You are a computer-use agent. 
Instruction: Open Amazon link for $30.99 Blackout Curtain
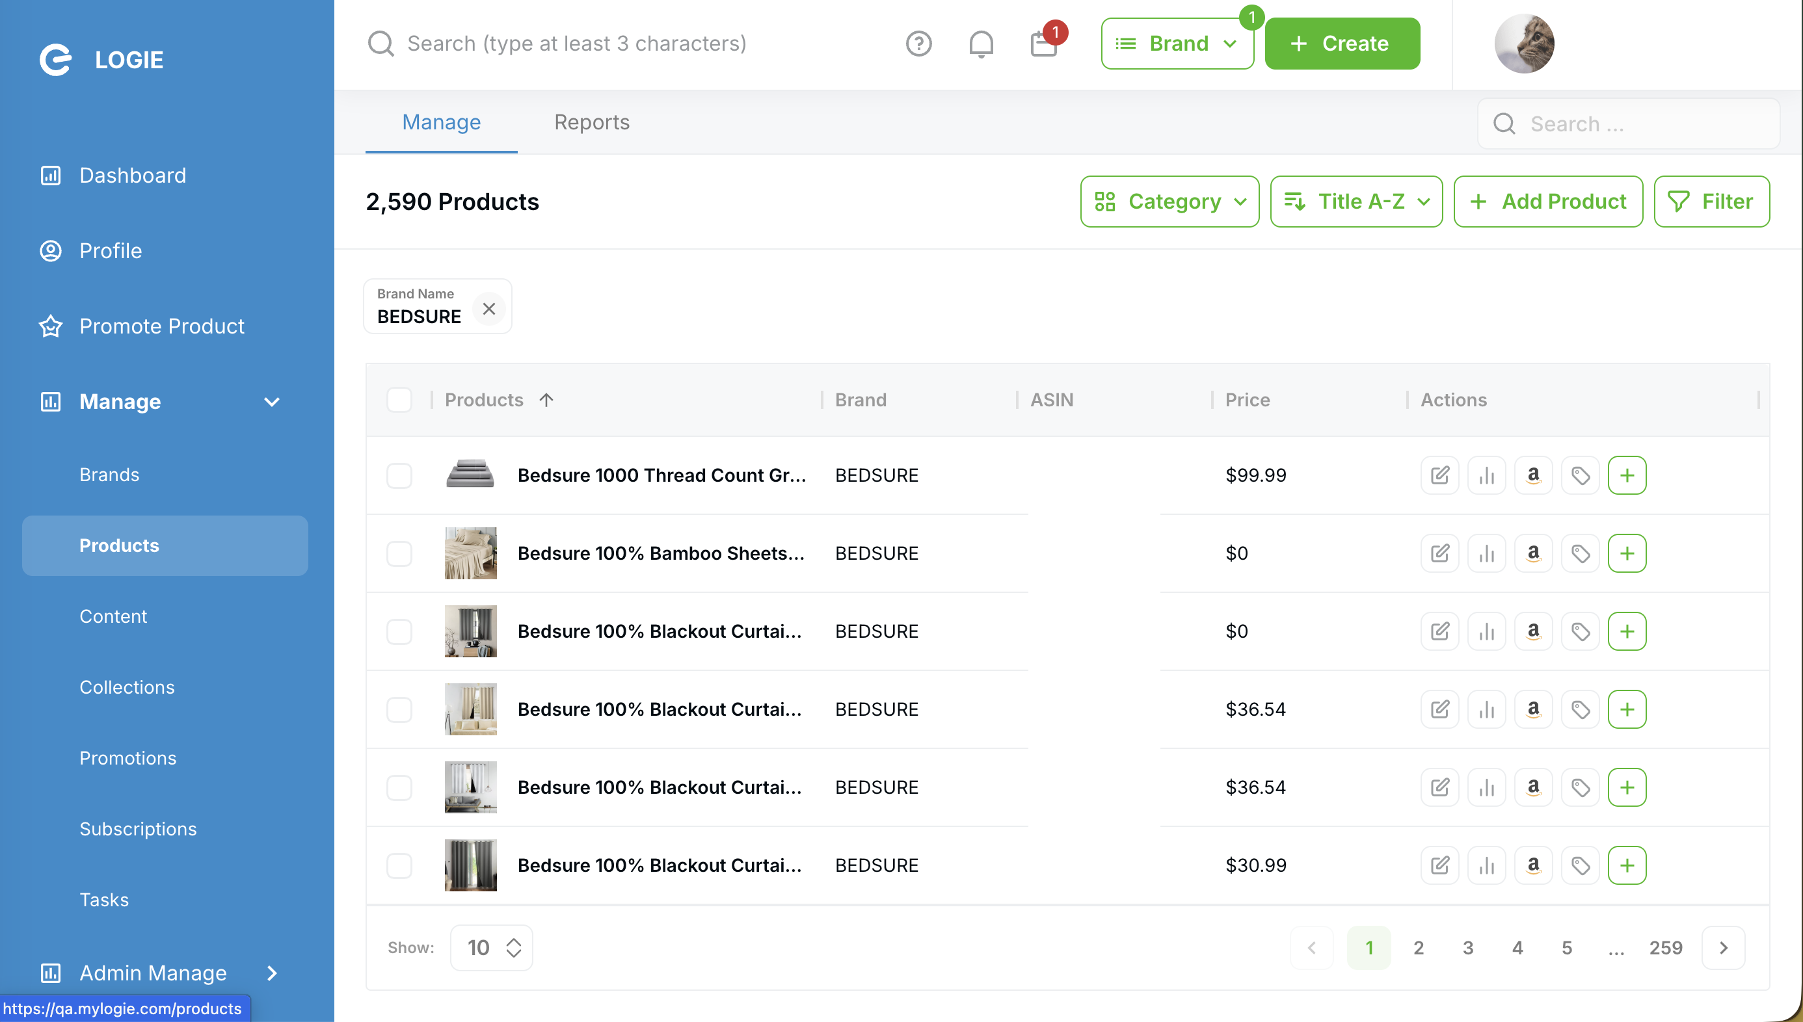click(1533, 865)
